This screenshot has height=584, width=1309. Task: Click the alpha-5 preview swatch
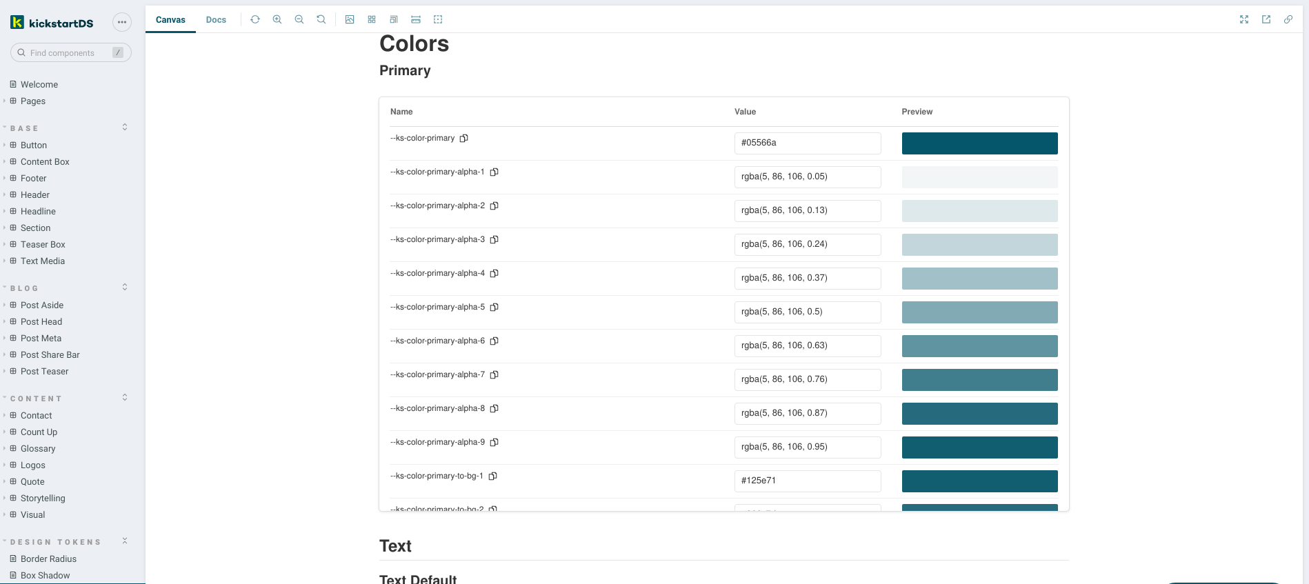979,312
